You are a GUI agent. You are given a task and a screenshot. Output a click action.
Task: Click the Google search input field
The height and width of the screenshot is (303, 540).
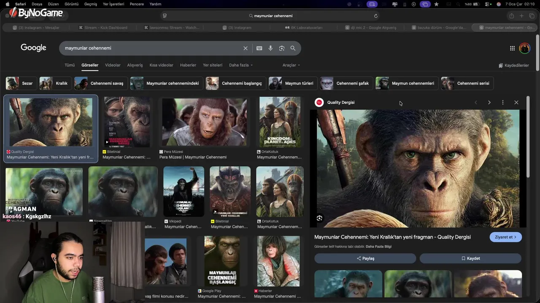pos(152,48)
